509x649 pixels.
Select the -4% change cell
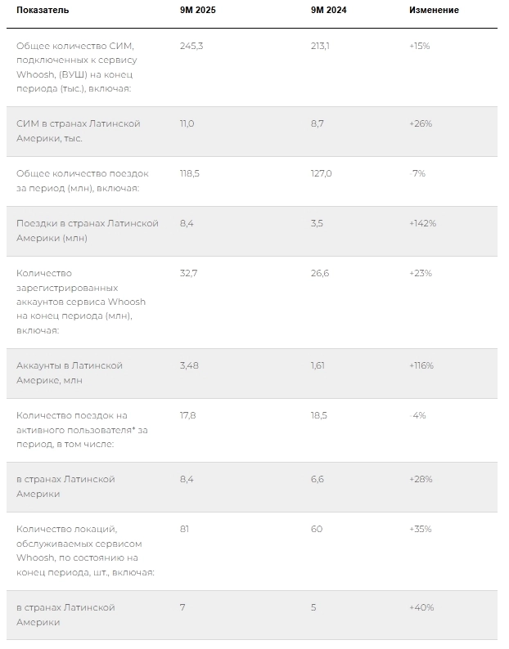coord(417,415)
